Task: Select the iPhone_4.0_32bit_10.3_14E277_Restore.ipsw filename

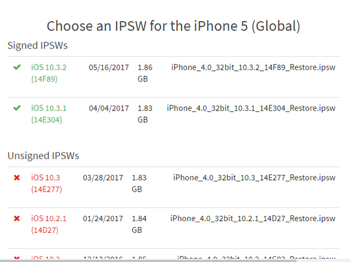Action: [x=256, y=178]
